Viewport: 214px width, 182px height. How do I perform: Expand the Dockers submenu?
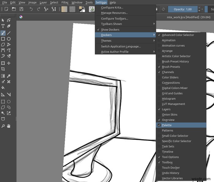click(125, 35)
